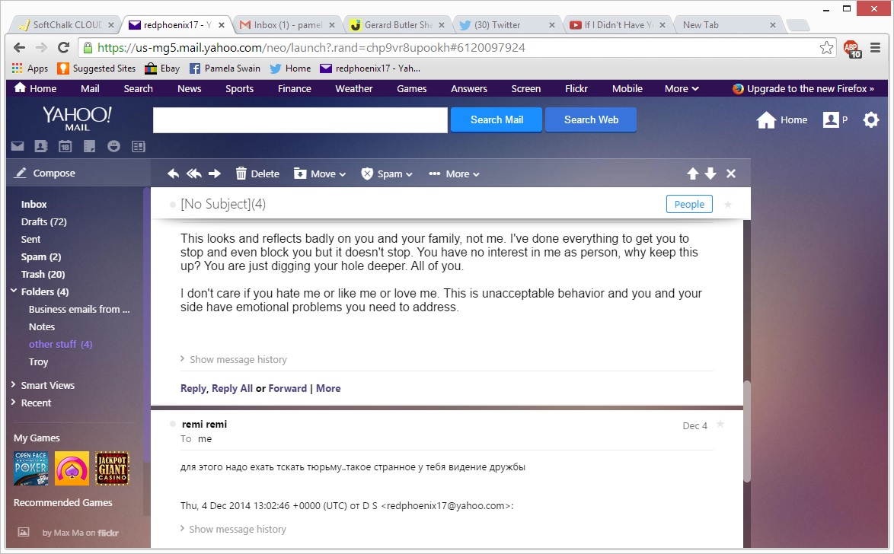Expand Show message history above Reply links
Image resolution: width=894 pixels, height=554 pixels.
coord(234,359)
